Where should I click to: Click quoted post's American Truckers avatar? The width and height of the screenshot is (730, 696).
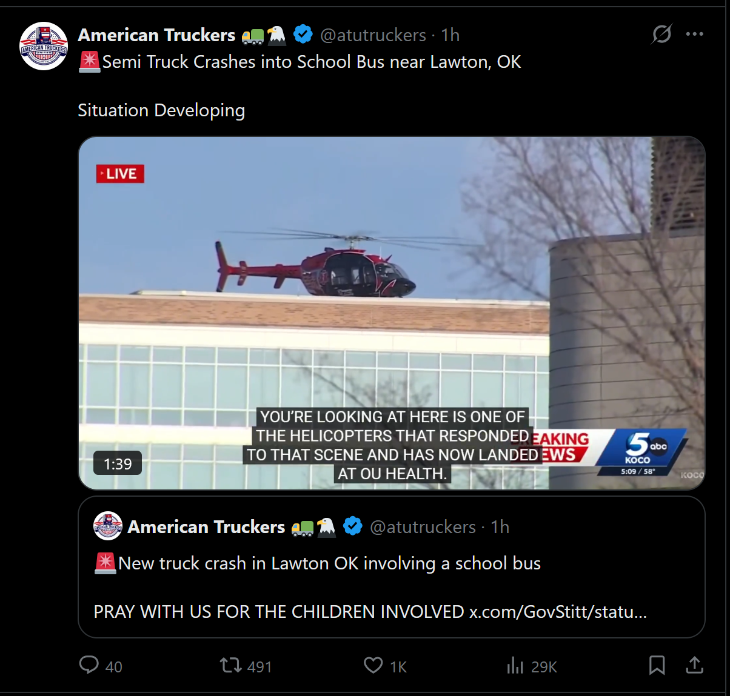click(108, 526)
